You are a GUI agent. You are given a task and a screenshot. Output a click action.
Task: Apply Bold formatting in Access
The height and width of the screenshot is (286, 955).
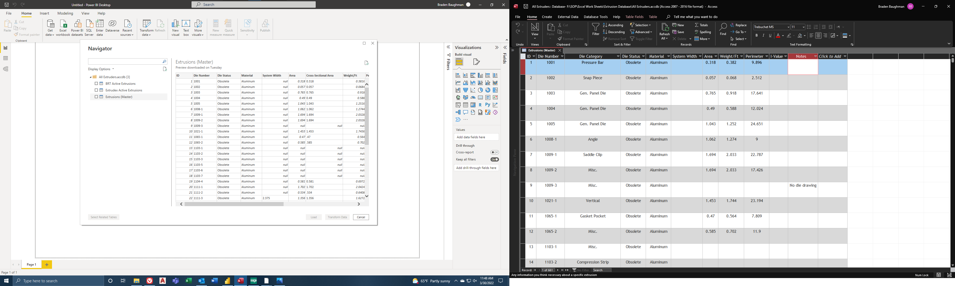(x=757, y=35)
